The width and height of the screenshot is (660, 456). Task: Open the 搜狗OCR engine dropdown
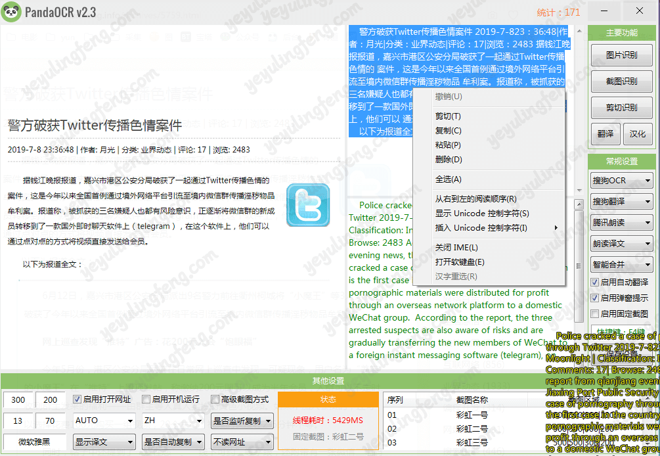[x=622, y=181]
